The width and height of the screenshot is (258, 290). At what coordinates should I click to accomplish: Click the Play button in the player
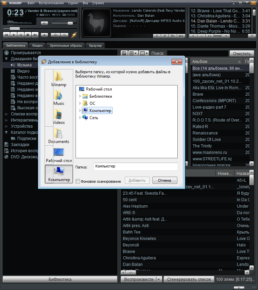point(14,35)
